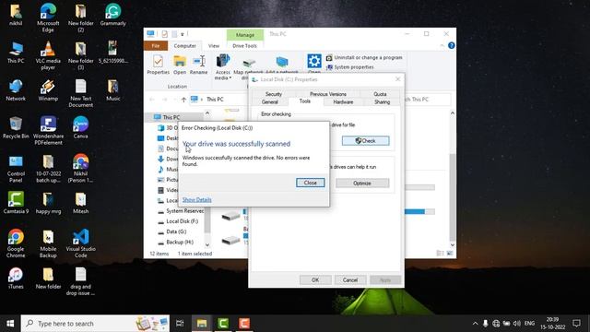590x332 pixels.
Task: Open Task View on the taskbar
Action: pos(180,324)
